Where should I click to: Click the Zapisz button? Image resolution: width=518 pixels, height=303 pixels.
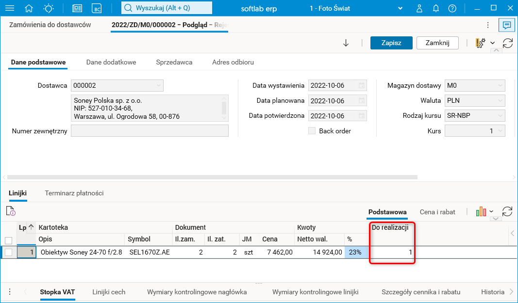pos(391,43)
